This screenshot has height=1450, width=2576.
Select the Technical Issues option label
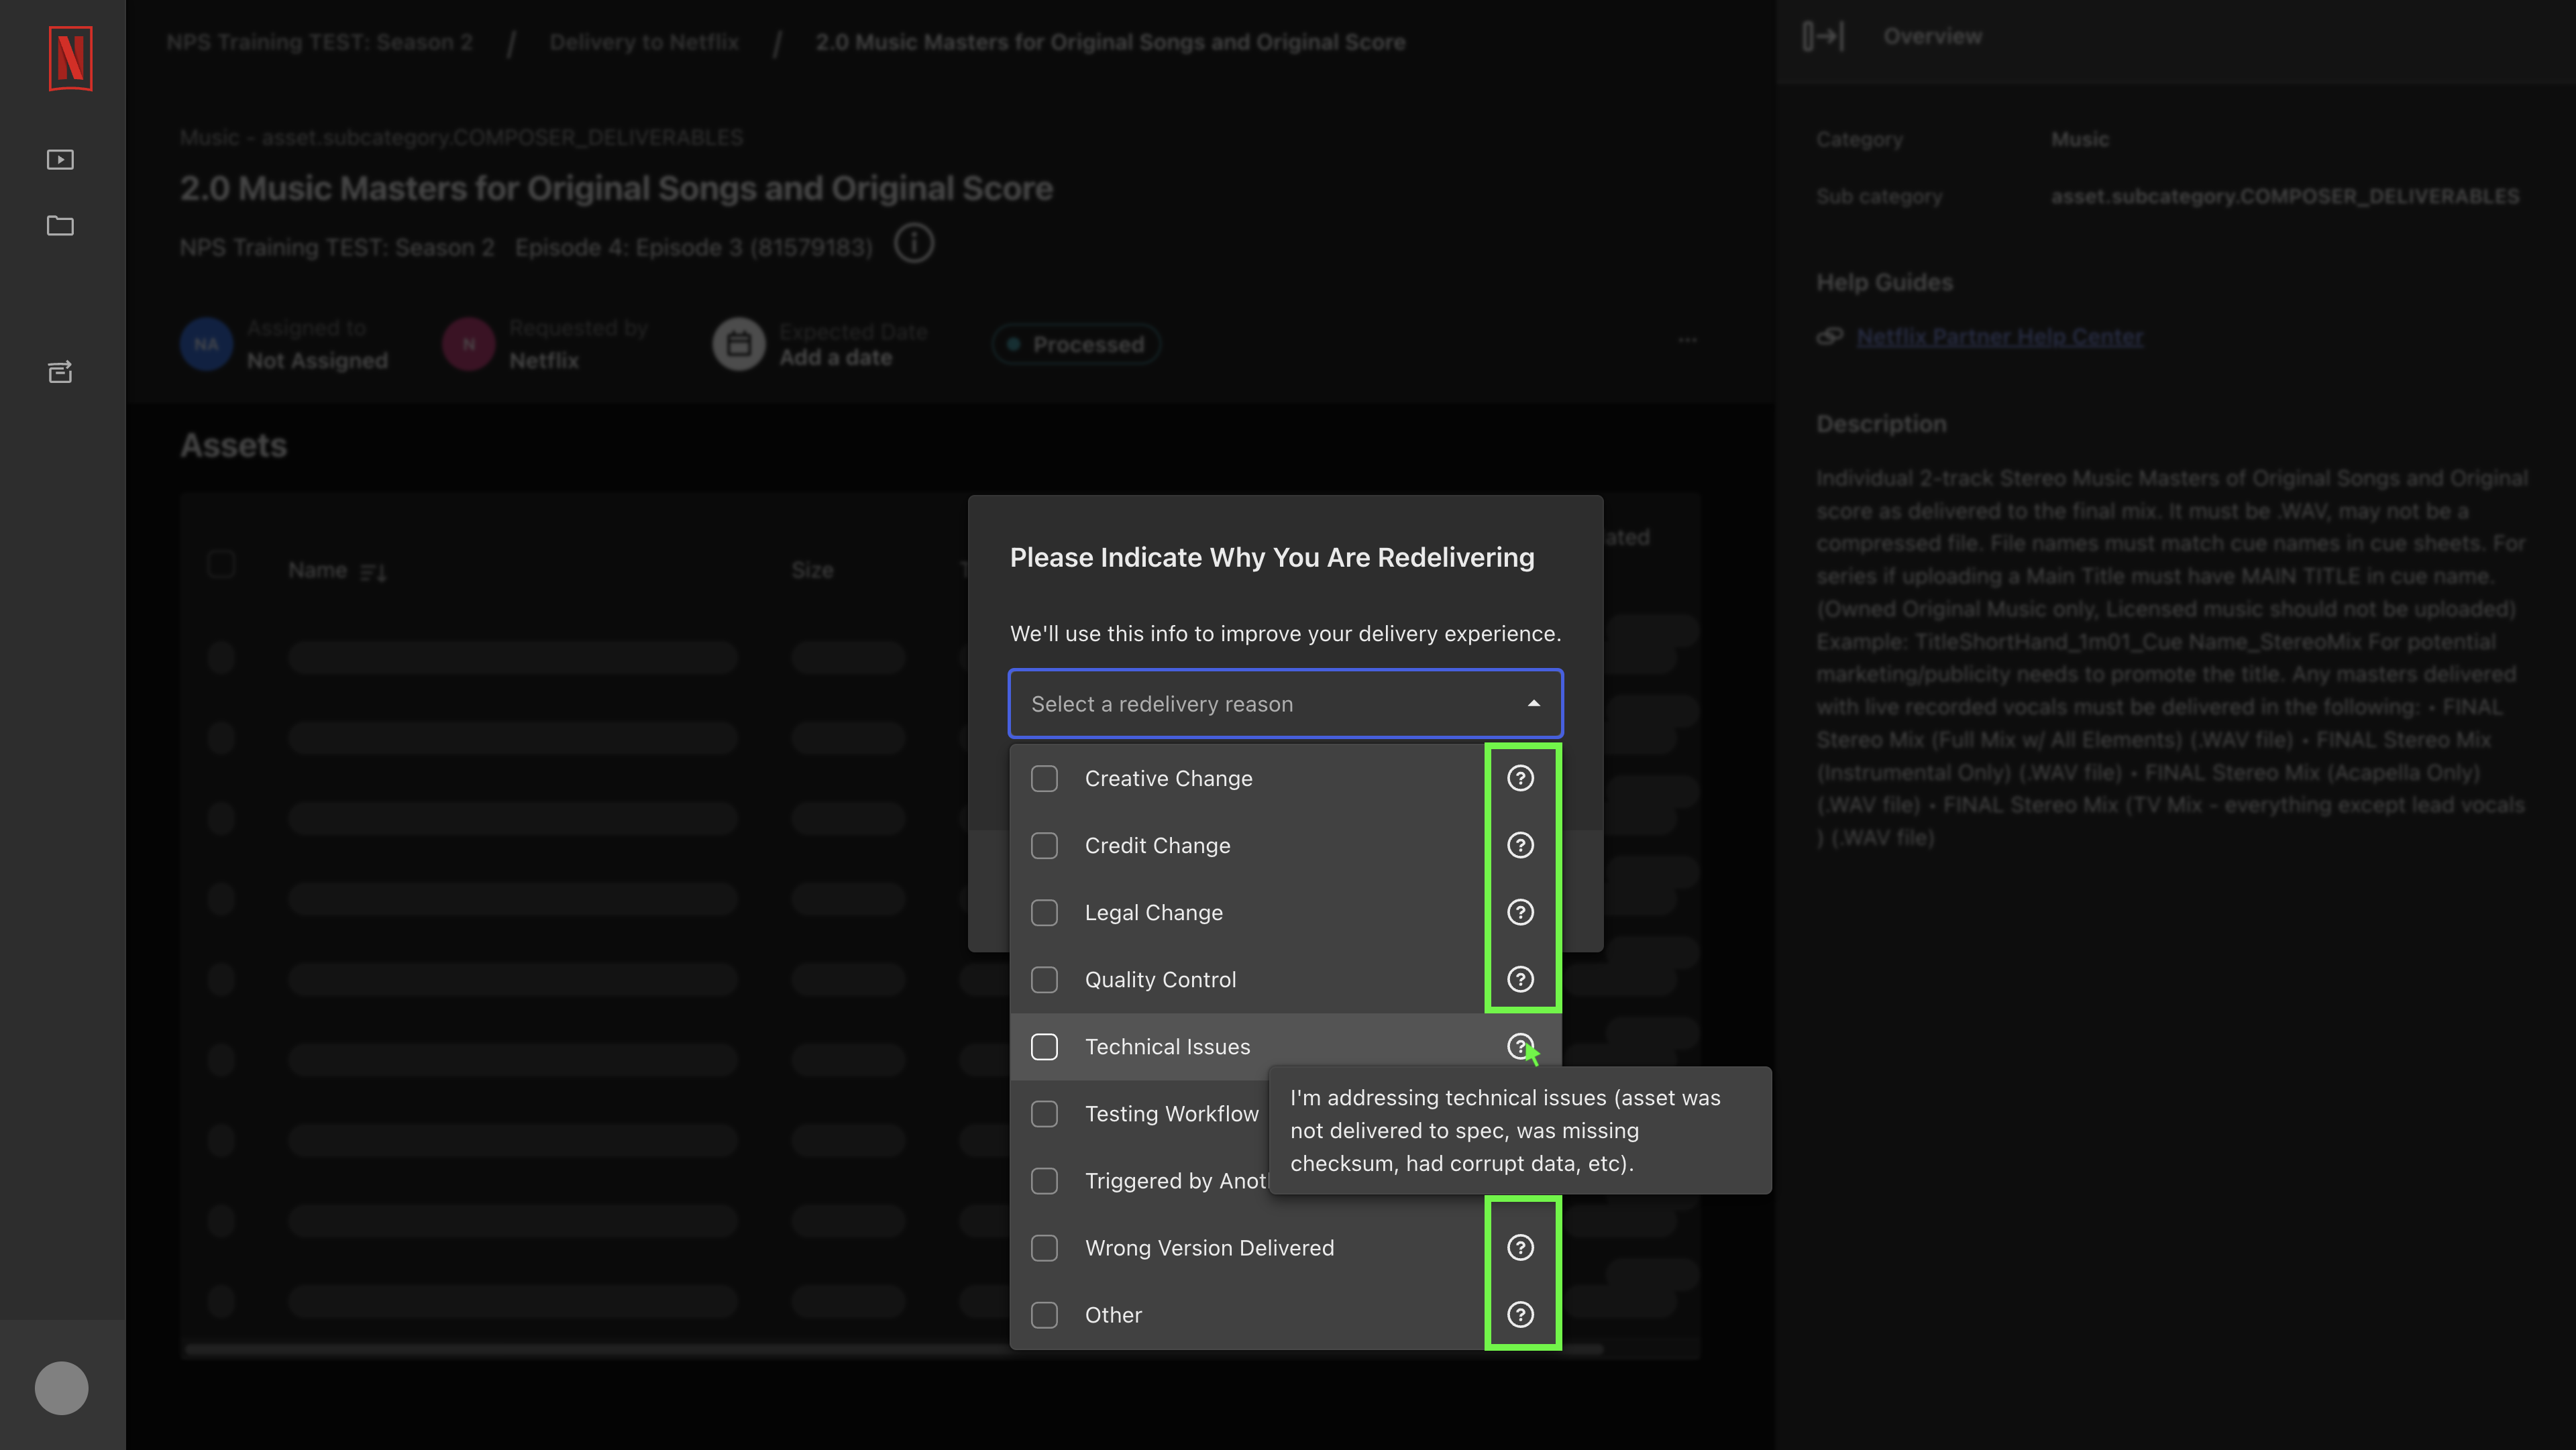click(1167, 1046)
